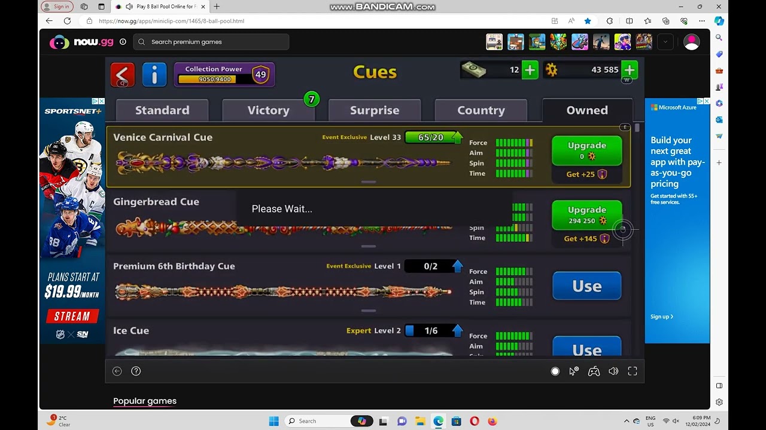The height and width of the screenshot is (430, 766).
Task: Click the Popular games heading
Action: tap(145, 401)
